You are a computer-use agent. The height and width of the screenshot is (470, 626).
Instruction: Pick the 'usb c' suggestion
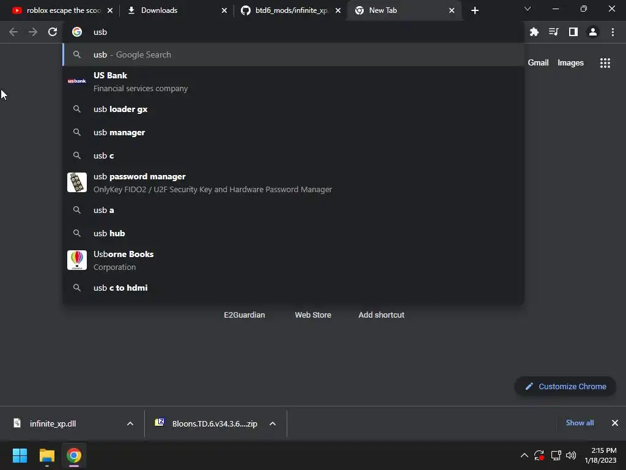(x=293, y=155)
